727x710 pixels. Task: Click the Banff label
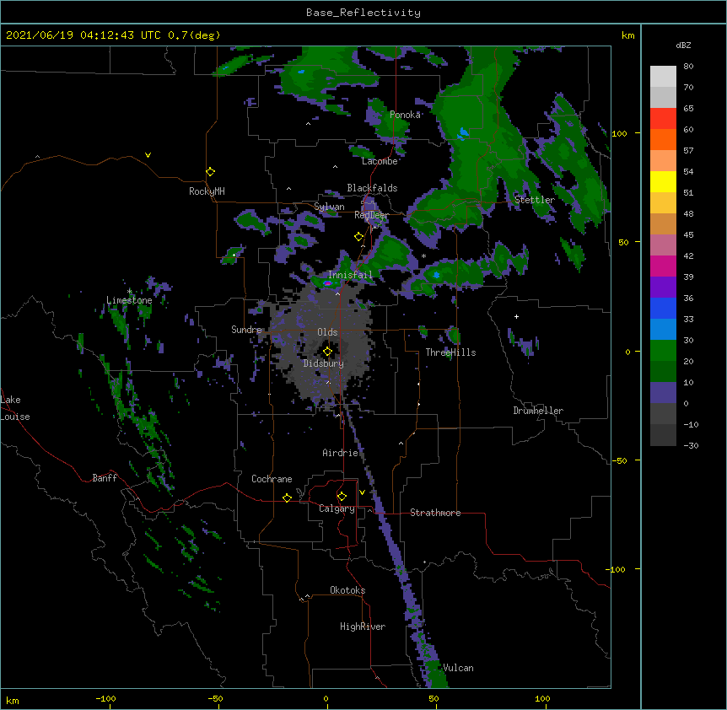[x=105, y=478]
